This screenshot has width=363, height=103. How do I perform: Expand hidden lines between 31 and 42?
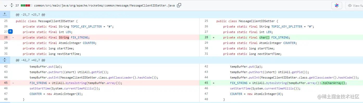click(x=5, y=60)
